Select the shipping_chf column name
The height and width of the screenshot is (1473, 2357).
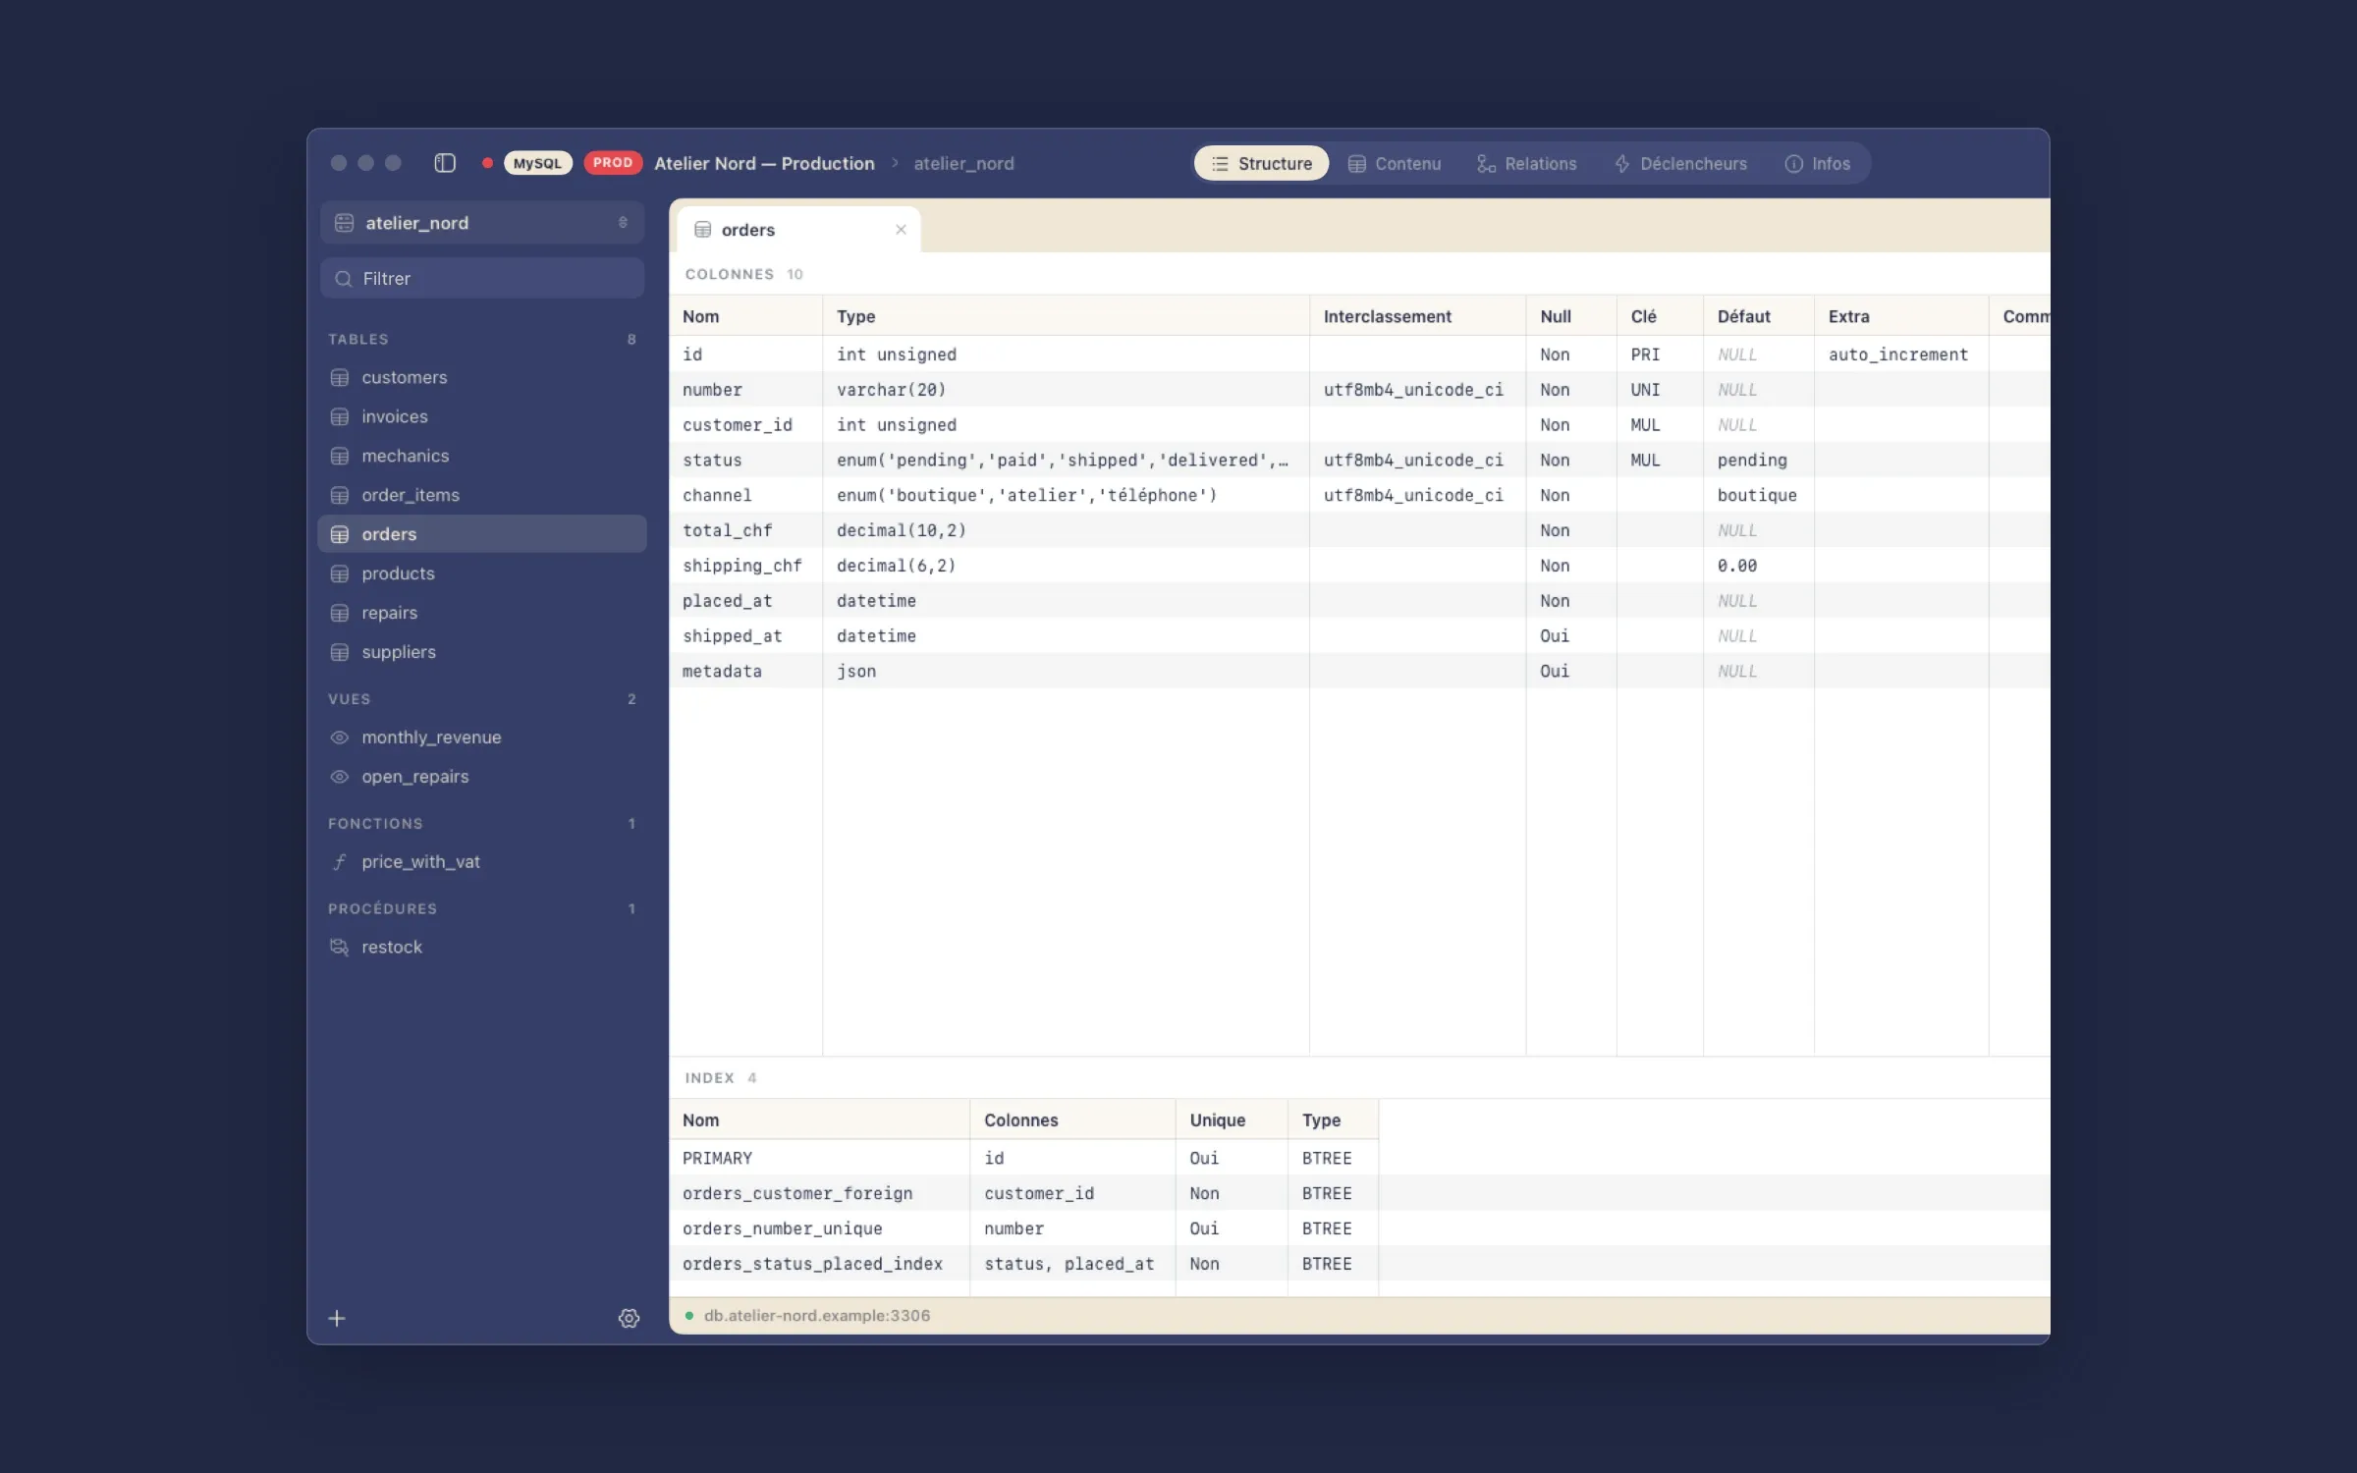(x=742, y=566)
